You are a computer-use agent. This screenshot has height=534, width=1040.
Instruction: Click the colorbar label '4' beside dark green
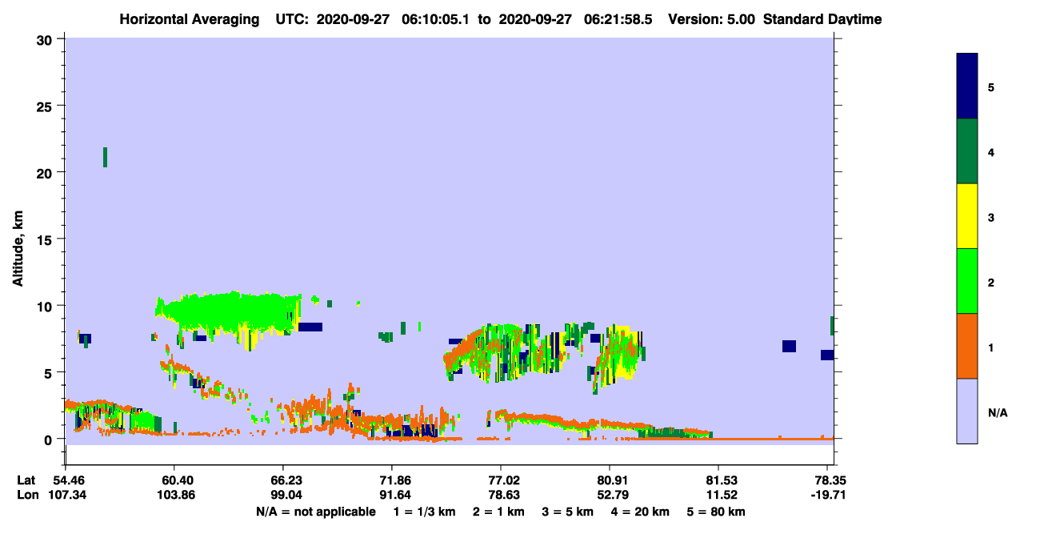[x=991, y=152]
